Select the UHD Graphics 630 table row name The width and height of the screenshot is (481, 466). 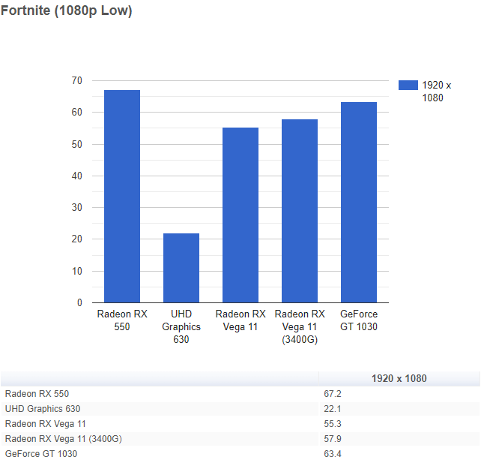point(43,408)
